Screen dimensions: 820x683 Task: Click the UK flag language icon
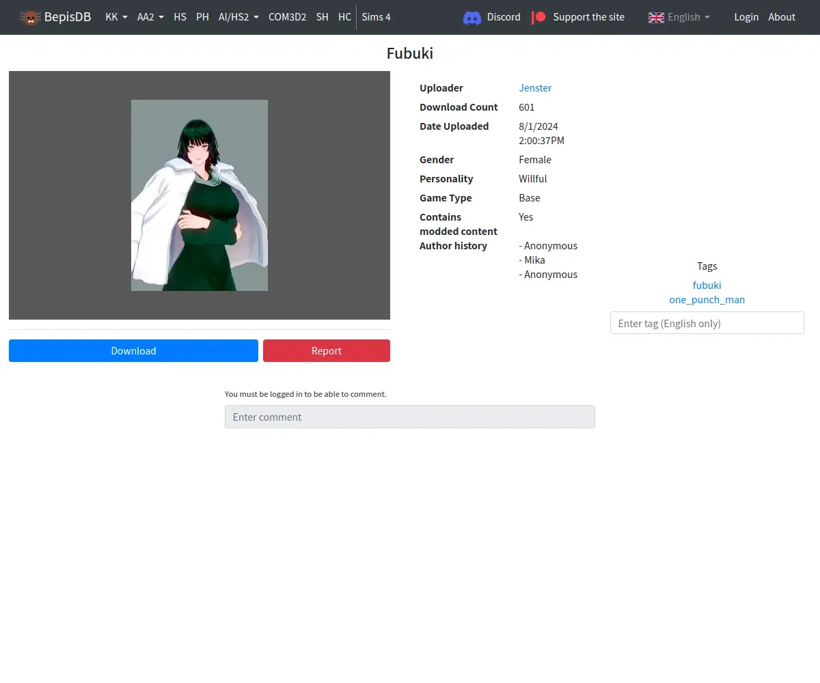coord(656,17)
